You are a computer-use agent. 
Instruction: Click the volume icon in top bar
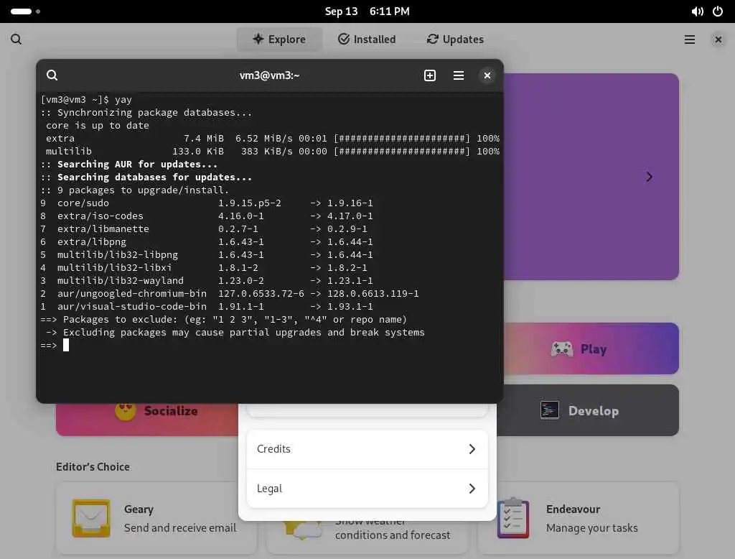697,11
